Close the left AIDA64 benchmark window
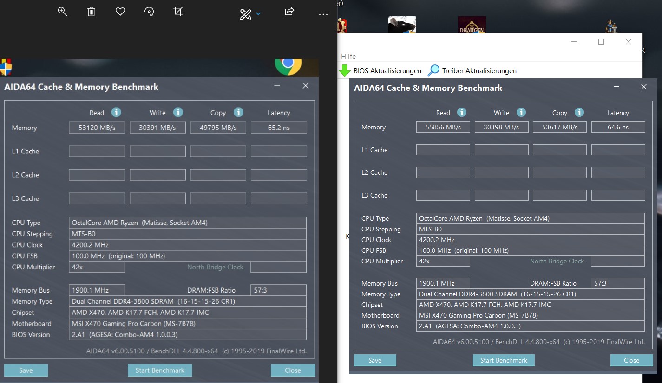 tap(305, 86)
